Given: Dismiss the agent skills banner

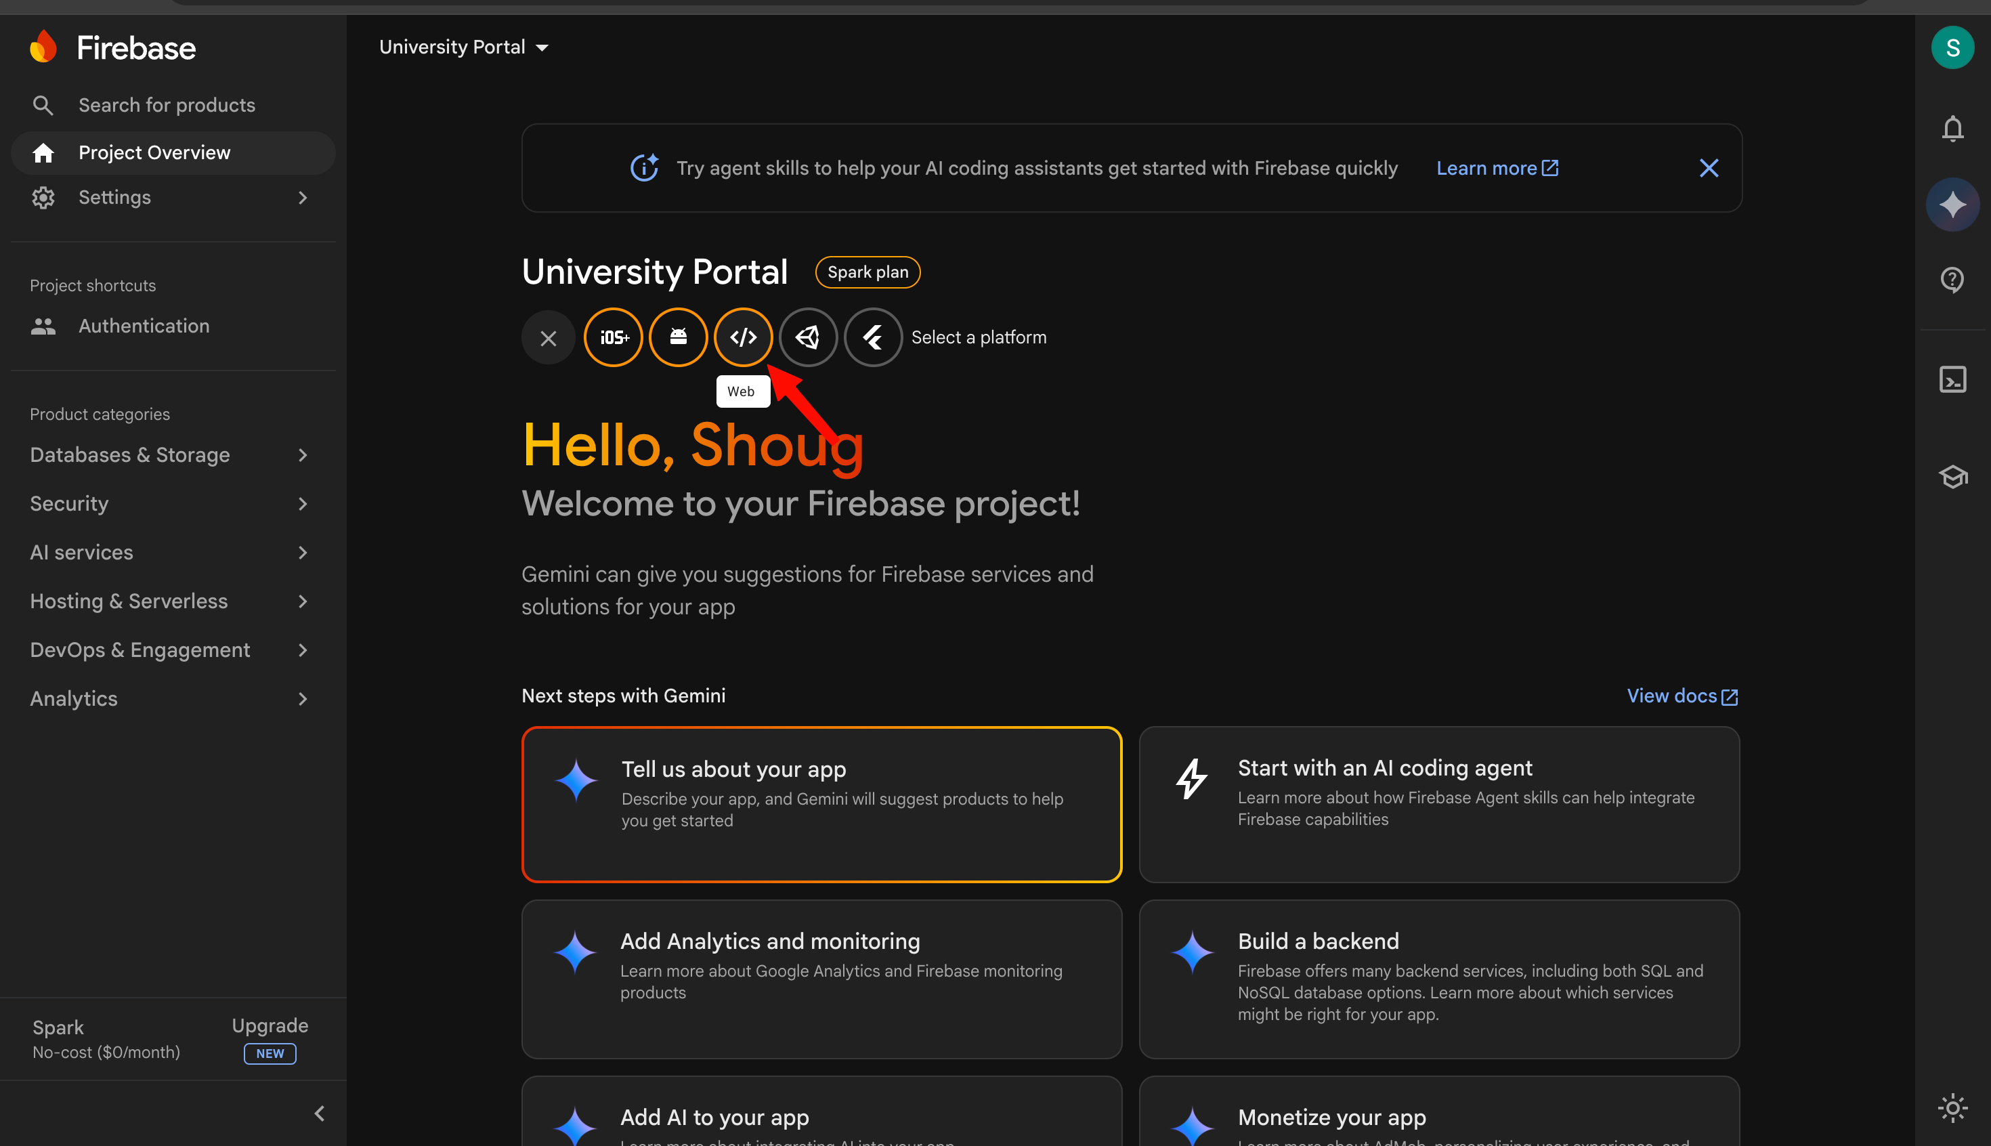Looking at the screenshot, I should click(1709, 168).
